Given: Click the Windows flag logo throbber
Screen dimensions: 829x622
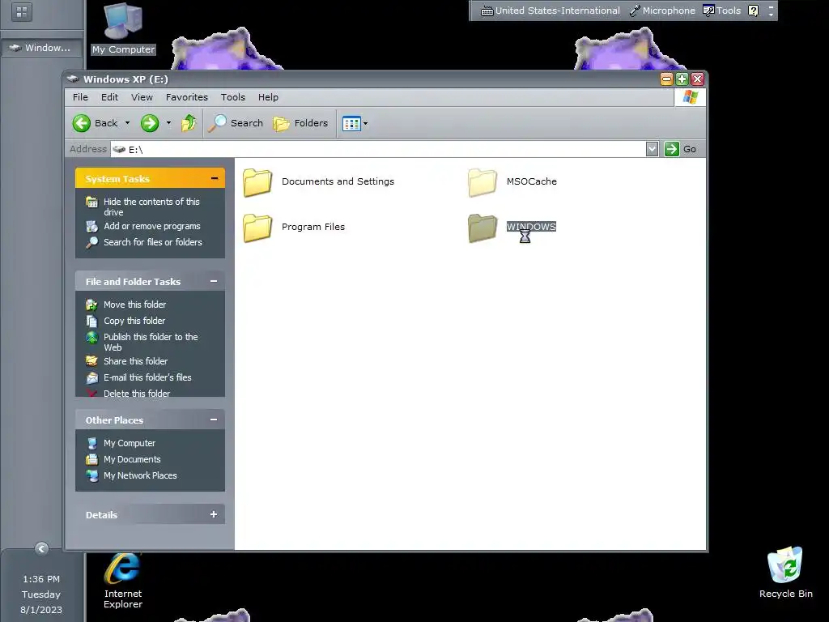Looking at the screenshot, I should click(690, 97).
